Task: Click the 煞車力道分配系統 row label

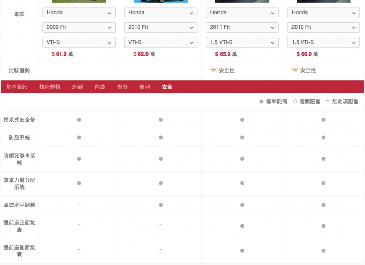Action: pos(19,183)
